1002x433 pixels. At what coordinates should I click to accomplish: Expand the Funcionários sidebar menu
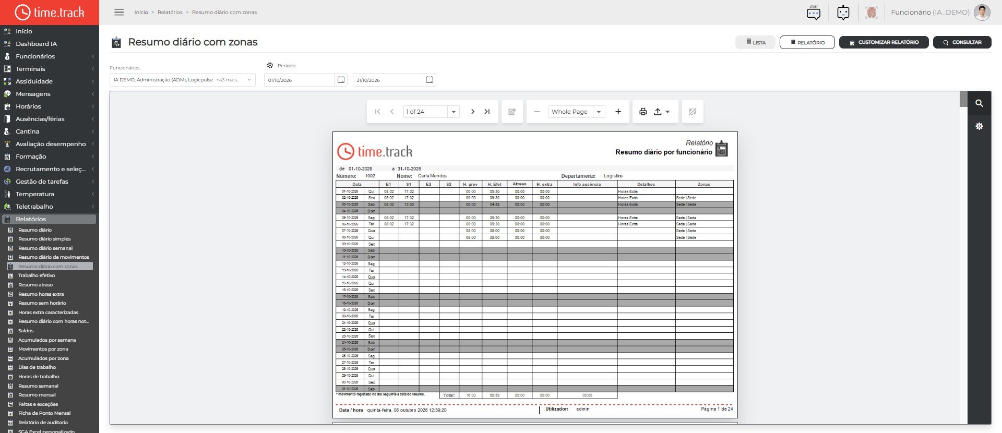(49, 56)
